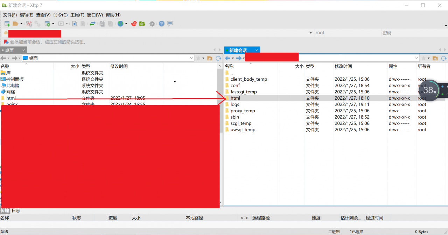This screenshot has width=448, height=235.
Task: Click the red Xshell swirl icon
Action: (x=134, y=24)
